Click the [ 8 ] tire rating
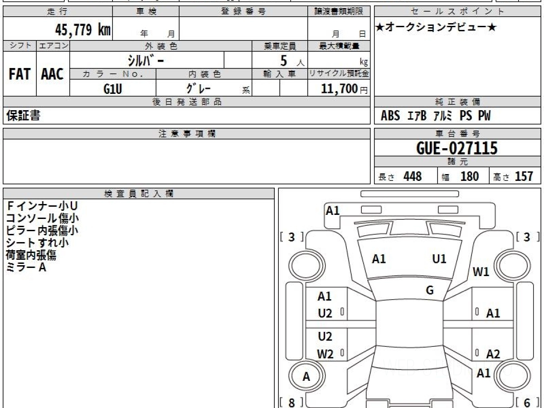This screenshot has width=544, height=408. 291,402
